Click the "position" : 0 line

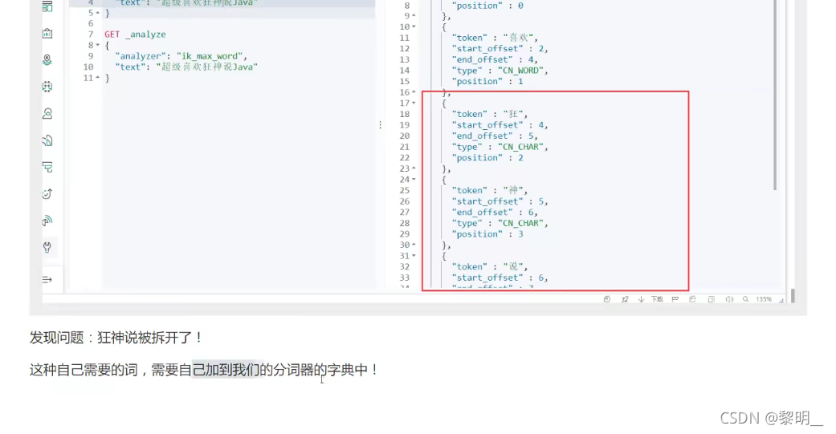487,6
